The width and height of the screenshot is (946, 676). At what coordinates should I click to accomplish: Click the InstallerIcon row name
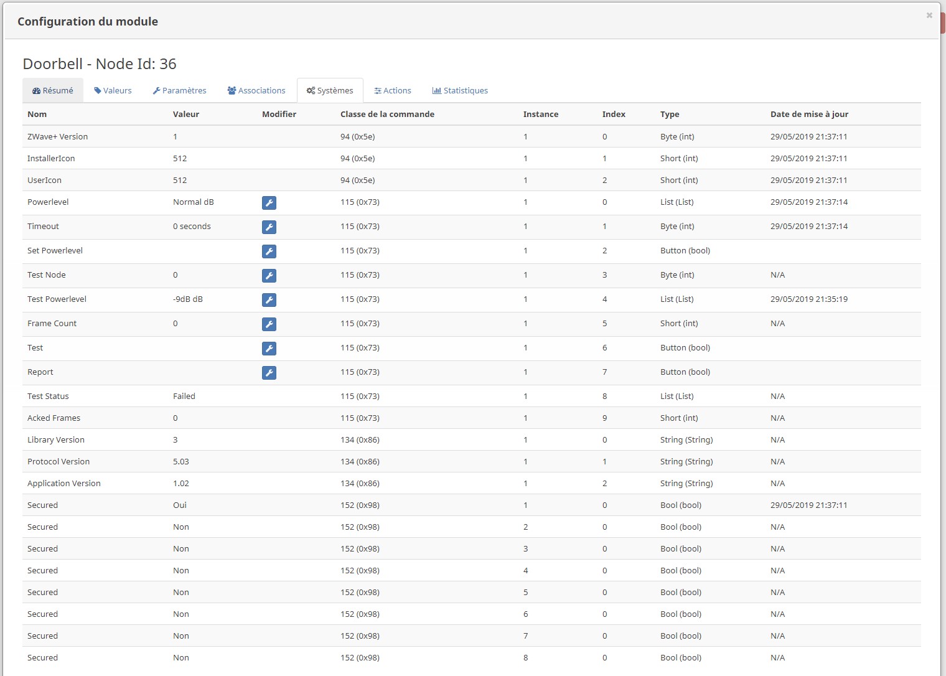pos(51,158)
